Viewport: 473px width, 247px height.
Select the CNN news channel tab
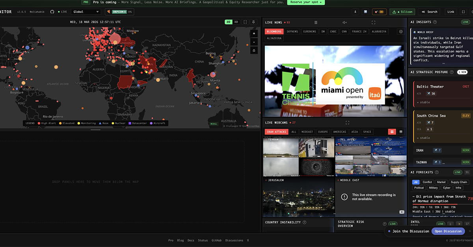(x=344, y=32)
